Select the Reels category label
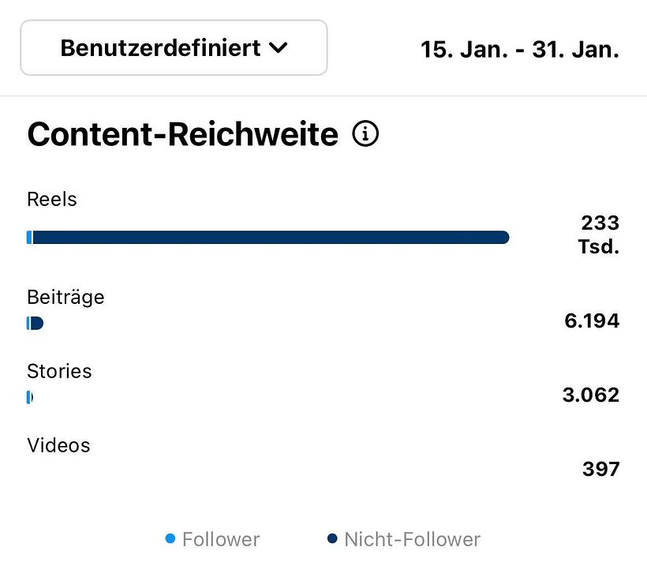Screen dimensions: 647x581 point(52,199)
